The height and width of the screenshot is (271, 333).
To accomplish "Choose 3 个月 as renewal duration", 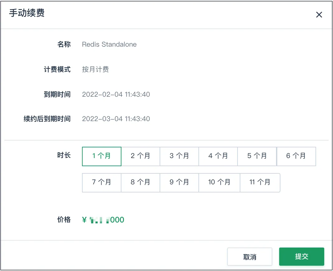I will point(179,156).
